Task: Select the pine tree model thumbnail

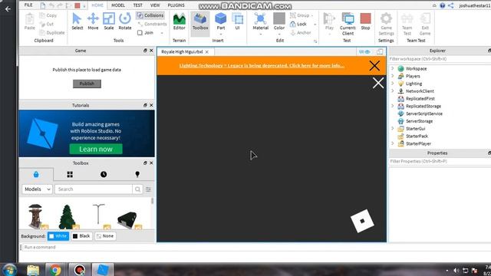Action: (x=67, y=216)
